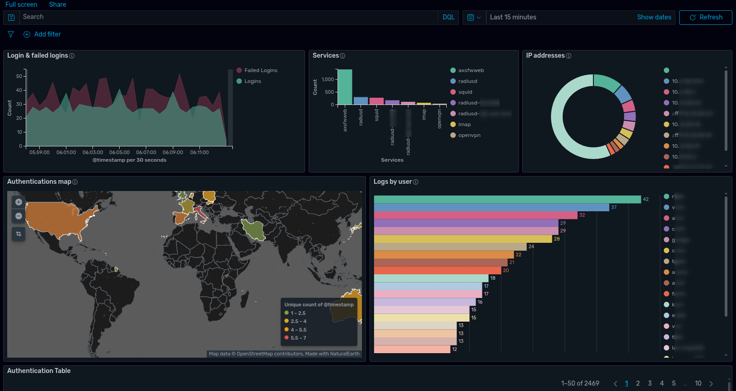Click the Show dates link

[x=654, y=17]
